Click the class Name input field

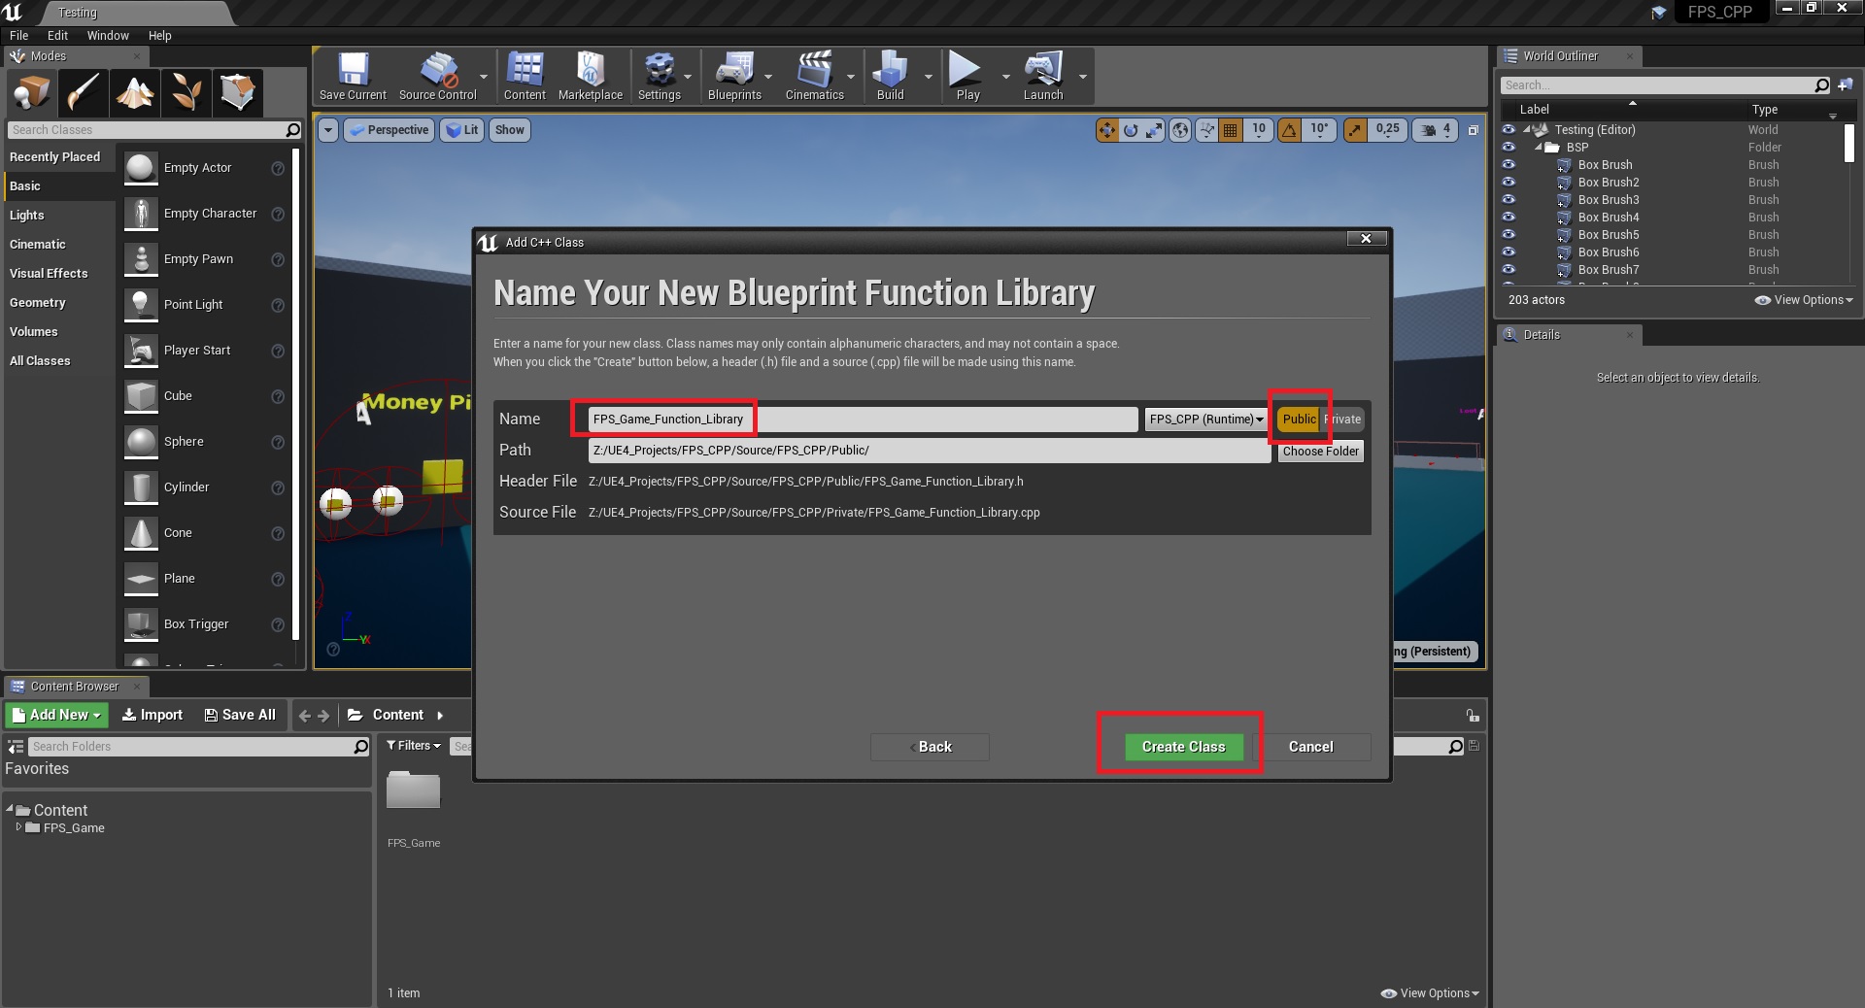pyautogui.click(x=862, y=420)
